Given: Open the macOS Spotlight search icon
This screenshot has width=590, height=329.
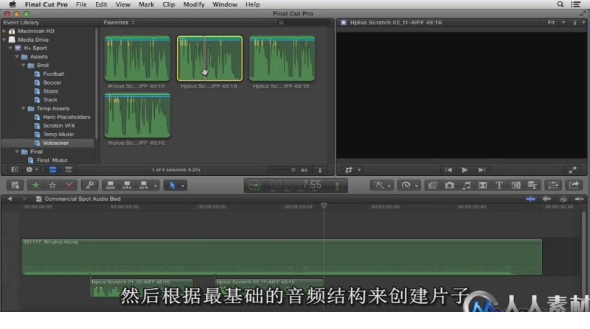Looking at the screenshot, I should point(560,4).
